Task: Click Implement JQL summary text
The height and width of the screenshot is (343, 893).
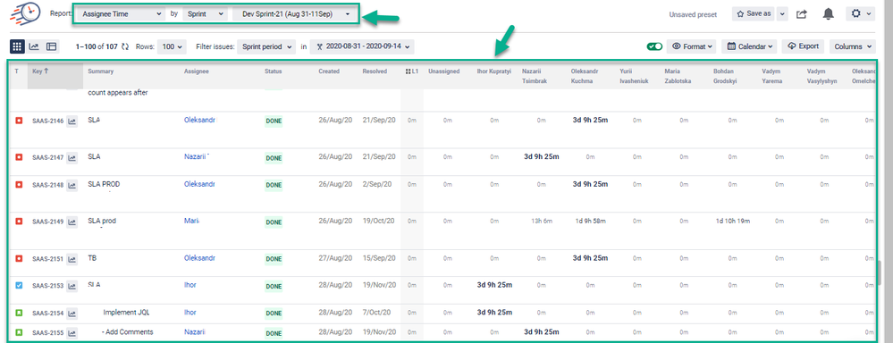Action: (126, 313)
